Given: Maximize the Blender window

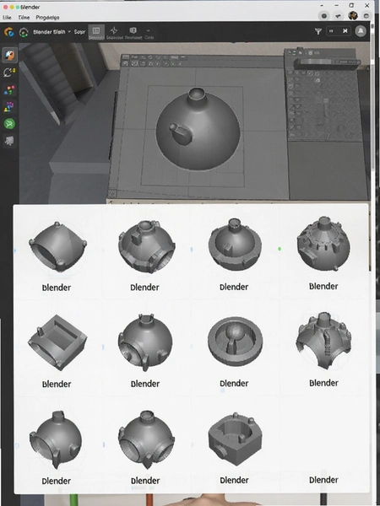Looking at the screenshot, I should click(351, 5).
